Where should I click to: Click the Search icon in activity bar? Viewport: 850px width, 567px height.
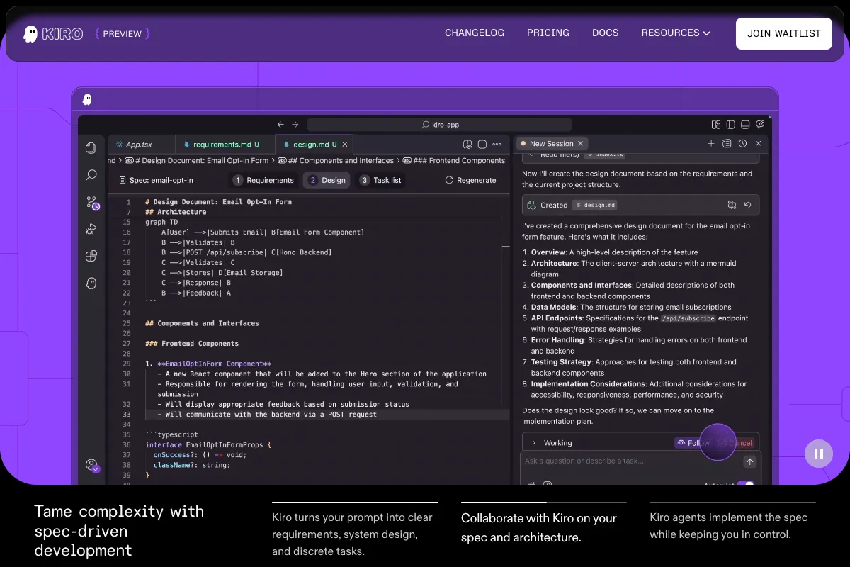[x=91, y=174]
